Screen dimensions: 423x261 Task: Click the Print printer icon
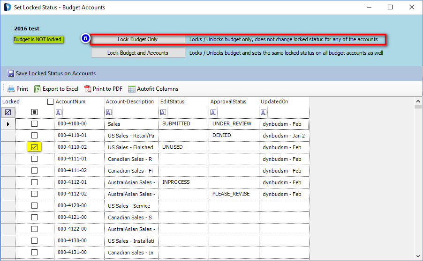[x=11, y=89]
